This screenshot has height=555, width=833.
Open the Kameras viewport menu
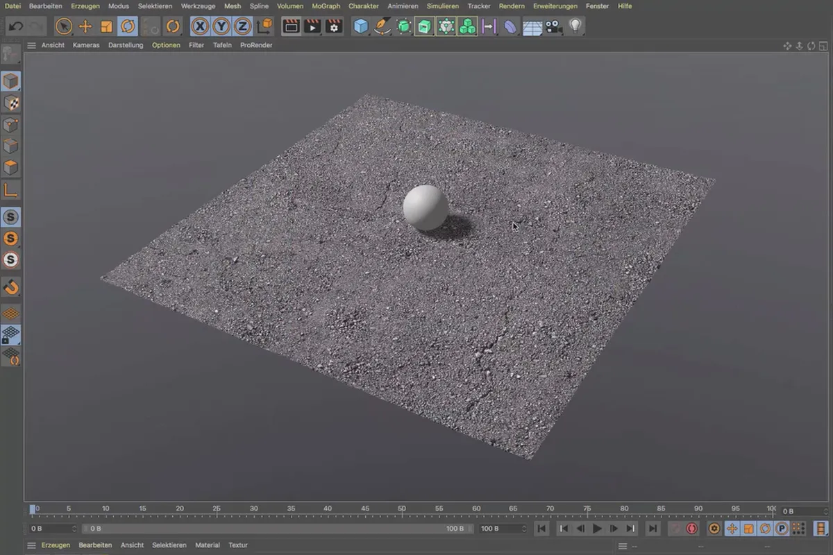tap(86, 45)
